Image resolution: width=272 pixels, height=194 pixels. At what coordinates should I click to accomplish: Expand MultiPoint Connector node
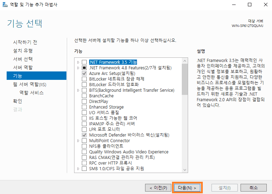pos(78,140)
